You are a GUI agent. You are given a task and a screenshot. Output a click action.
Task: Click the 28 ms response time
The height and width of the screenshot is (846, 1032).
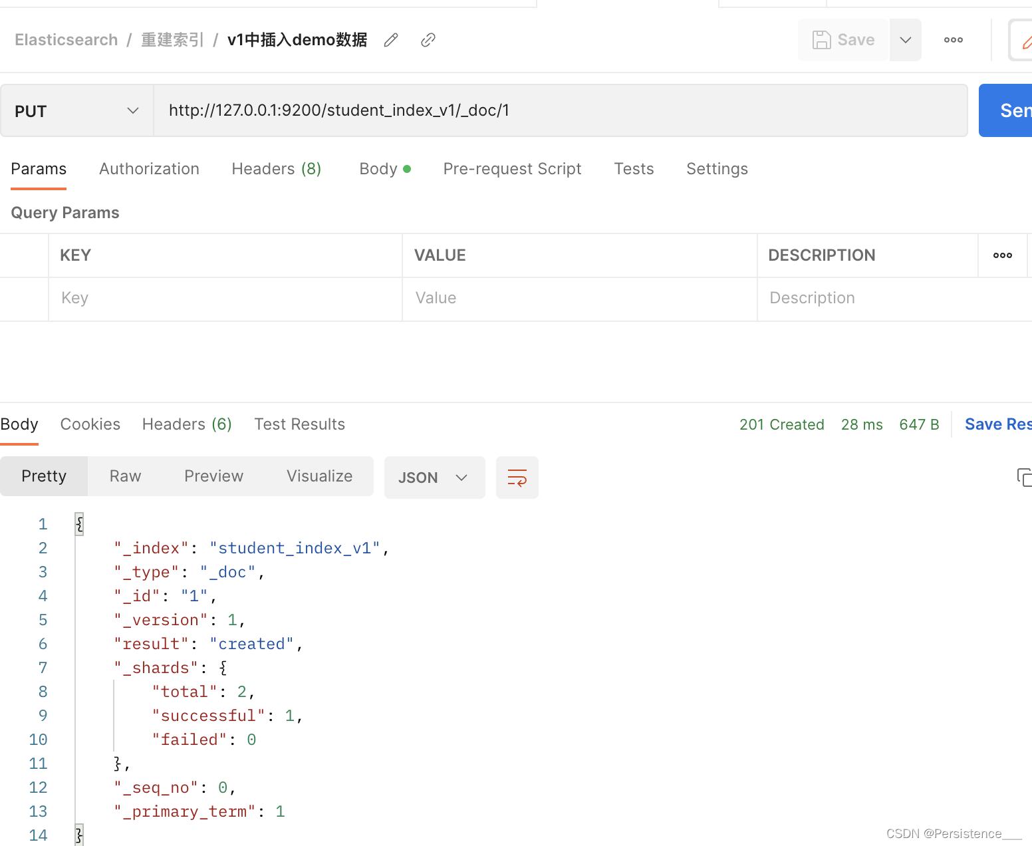[862, 424]
